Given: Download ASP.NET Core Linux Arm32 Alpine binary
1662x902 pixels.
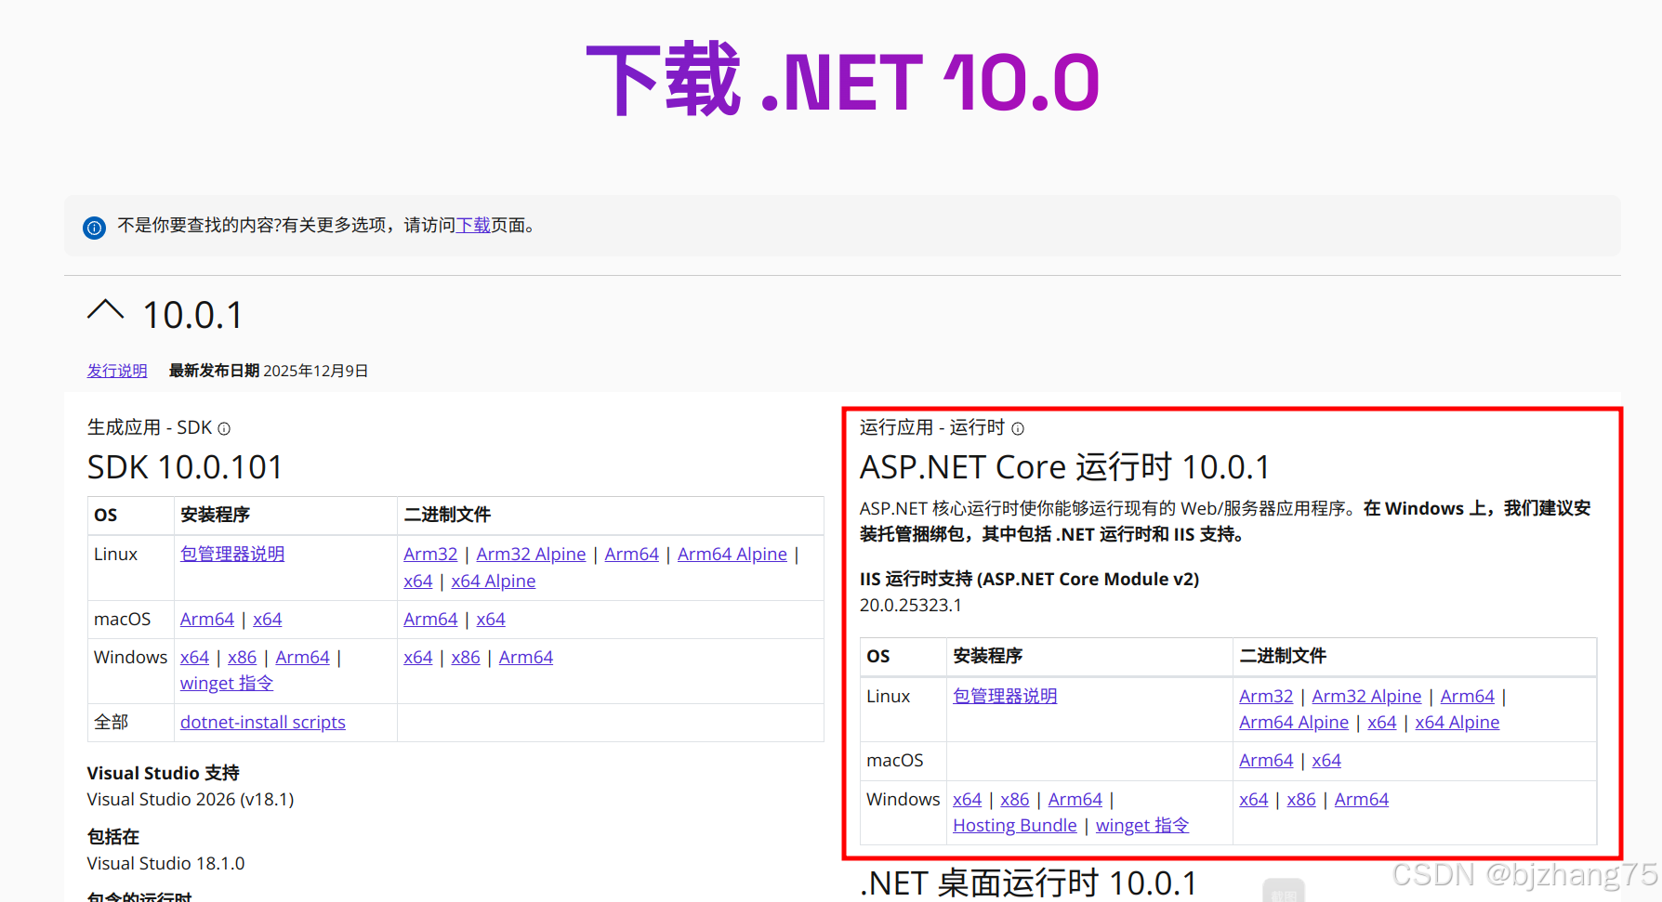Looking at the screenshot, I should click(x=1366, y=696).
